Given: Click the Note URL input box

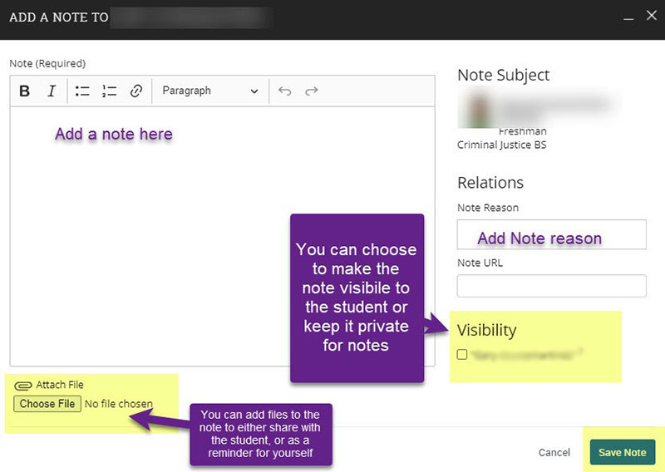Looking at the screenshot, I should pyautogui.click(x=551, y=286).
